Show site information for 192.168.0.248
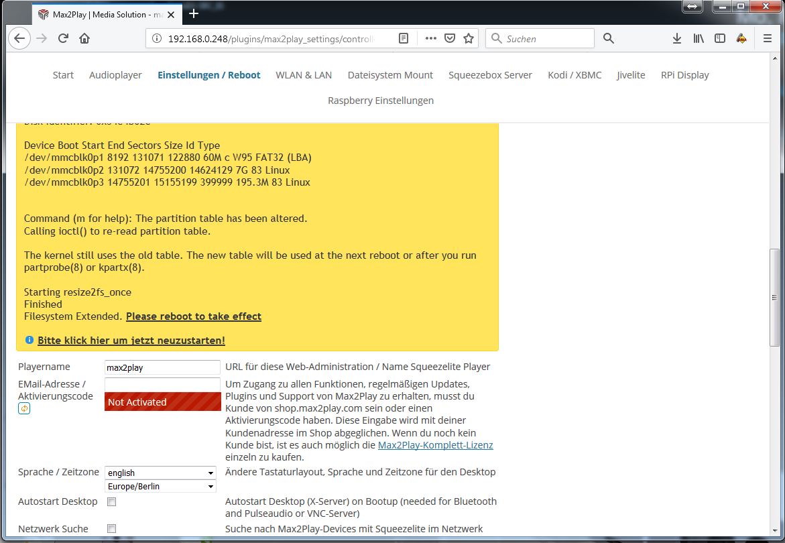Screen dimensions: 785x543 (157, 38)
